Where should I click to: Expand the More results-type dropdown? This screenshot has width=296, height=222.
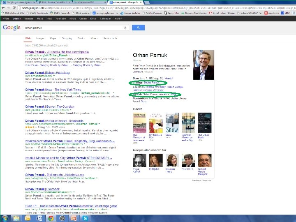coord(94,38)
